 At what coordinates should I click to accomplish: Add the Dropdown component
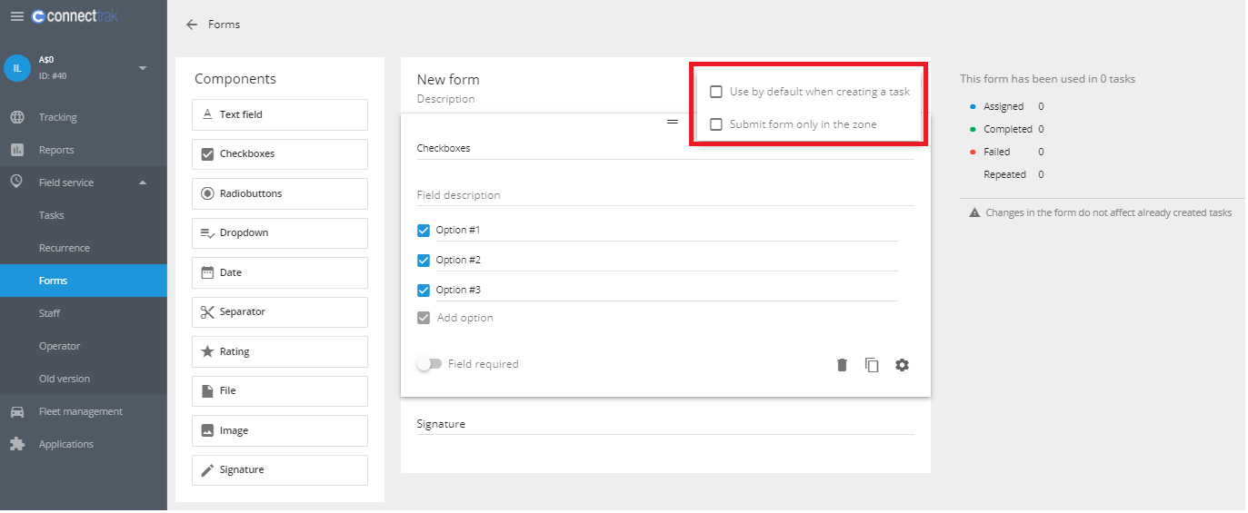(x=280, y=233)
